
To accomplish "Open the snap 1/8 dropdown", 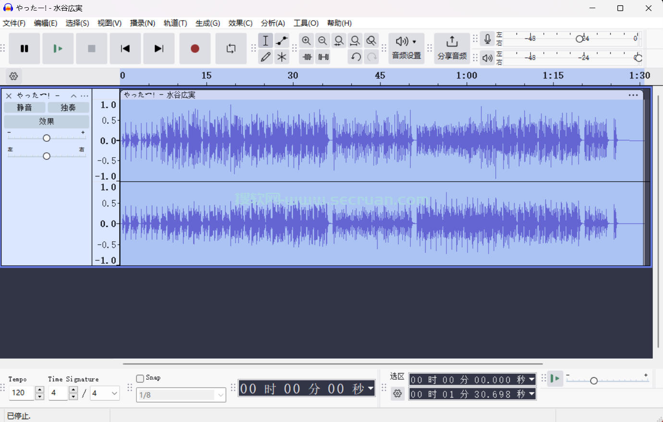I will point(181,395).
